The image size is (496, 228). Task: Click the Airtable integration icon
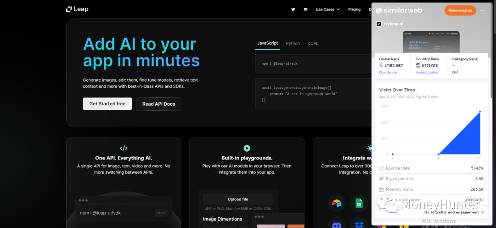click(x=337, y=203)
